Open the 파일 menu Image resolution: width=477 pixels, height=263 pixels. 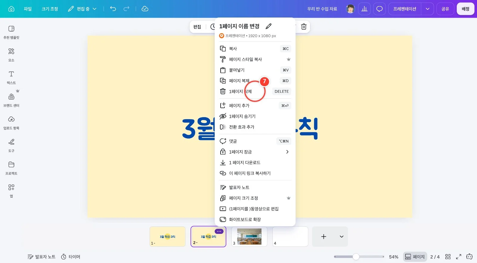(x=28, y=9)
